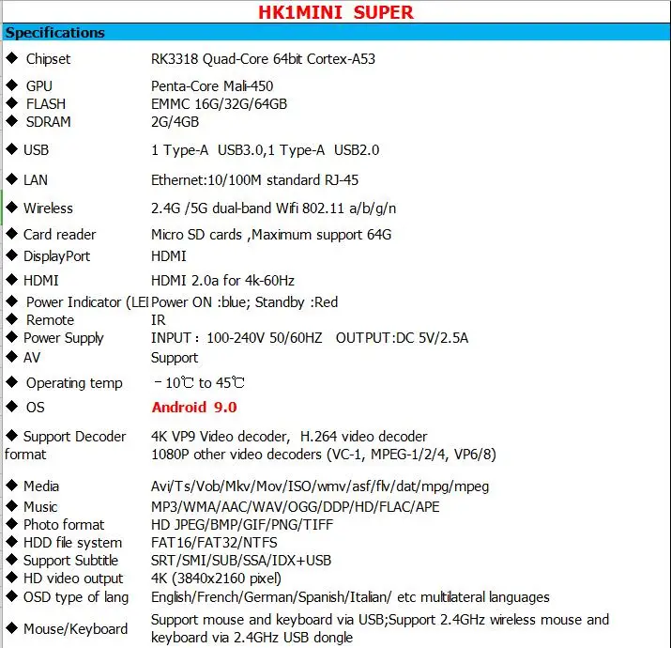Image resolution: width=671 pixels, height=648 pixels.
Task: Click the USB row label
Action: click(36, 150)
